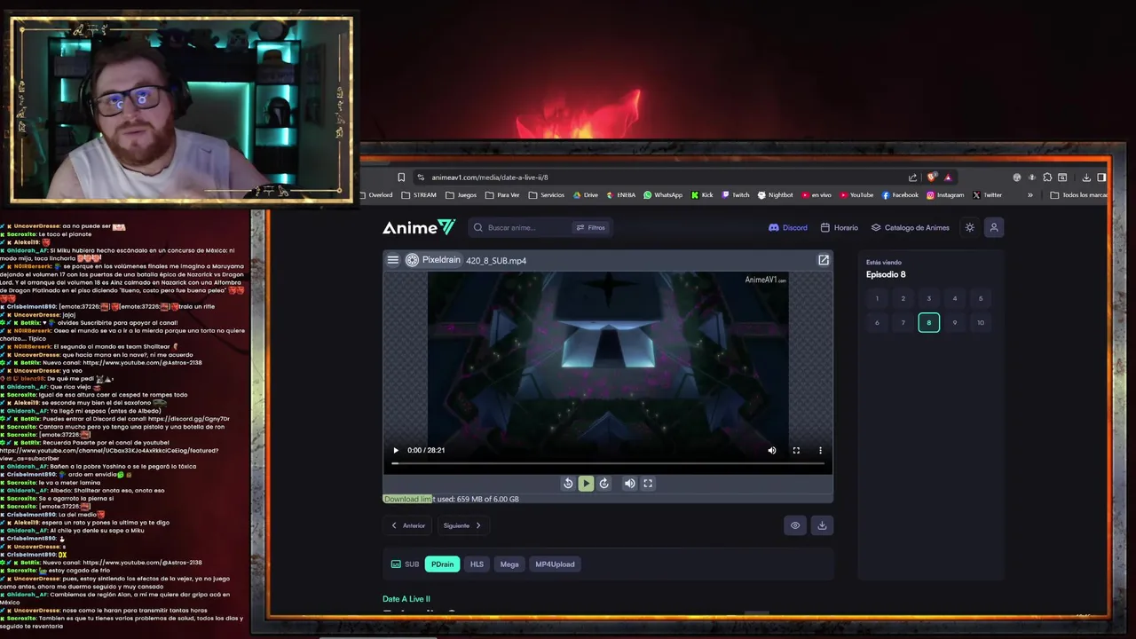Select the PDrain server tab
Image resolution: width=1136 pixels, height=639 pixels.
click(442, 564)
